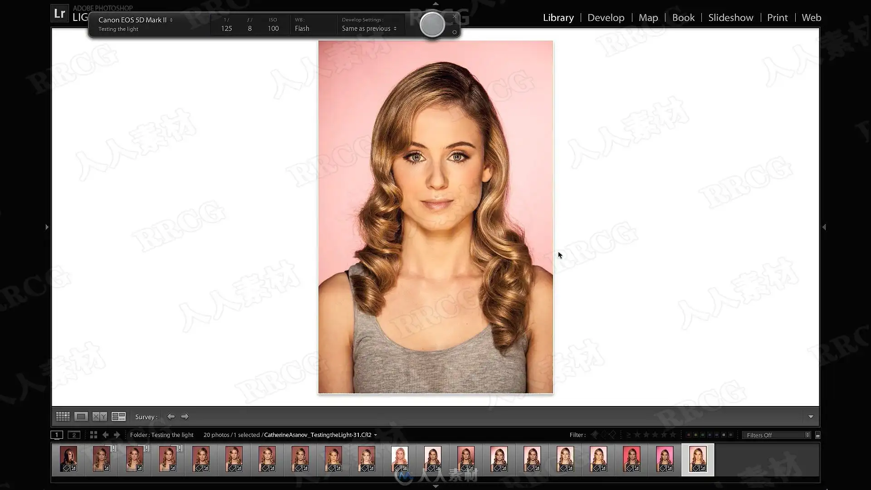Go to previous photo using Survey arrow
The height and width of the screenshot is (490, 871).
click(x=171, y=416)
